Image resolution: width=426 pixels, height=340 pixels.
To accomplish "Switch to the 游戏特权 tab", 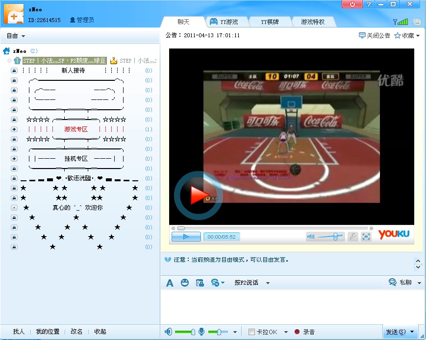I will coord(313,22).
